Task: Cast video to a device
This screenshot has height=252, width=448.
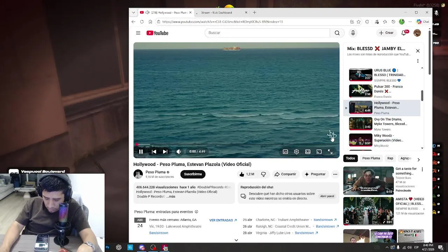Action: click(319, 152)
